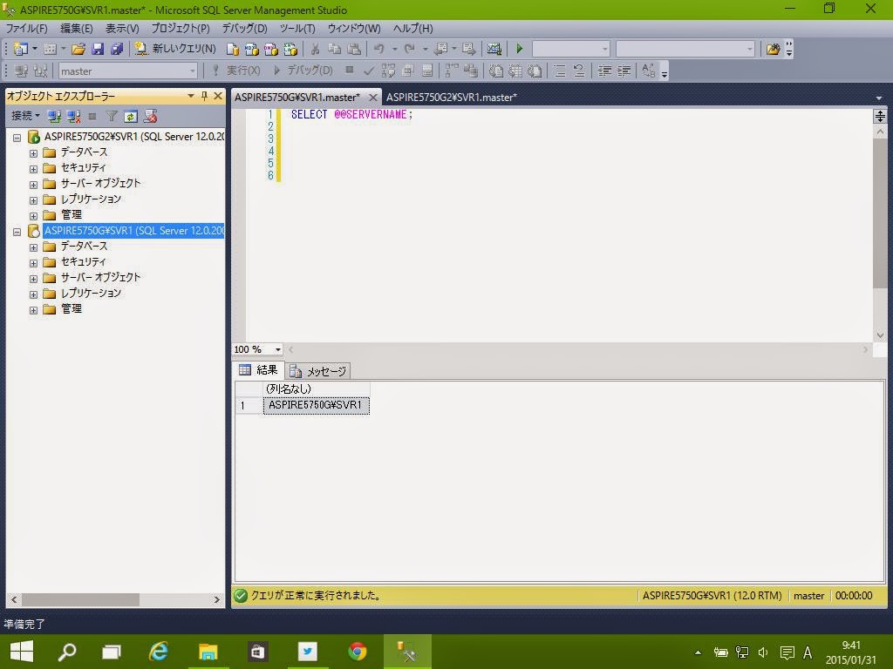Screen dimensions: 893x669
Task: Click the Paste clipboard icon
Action: (354, 50)
